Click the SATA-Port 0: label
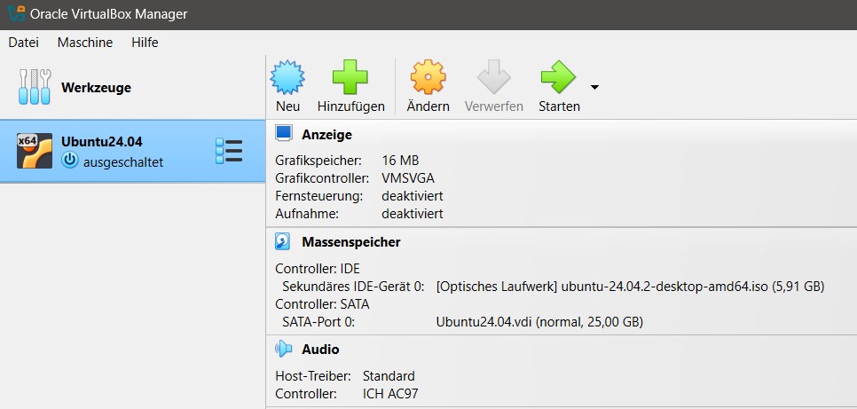The width and height of the screenshot is (857, 409). click(x=318, y=323)
